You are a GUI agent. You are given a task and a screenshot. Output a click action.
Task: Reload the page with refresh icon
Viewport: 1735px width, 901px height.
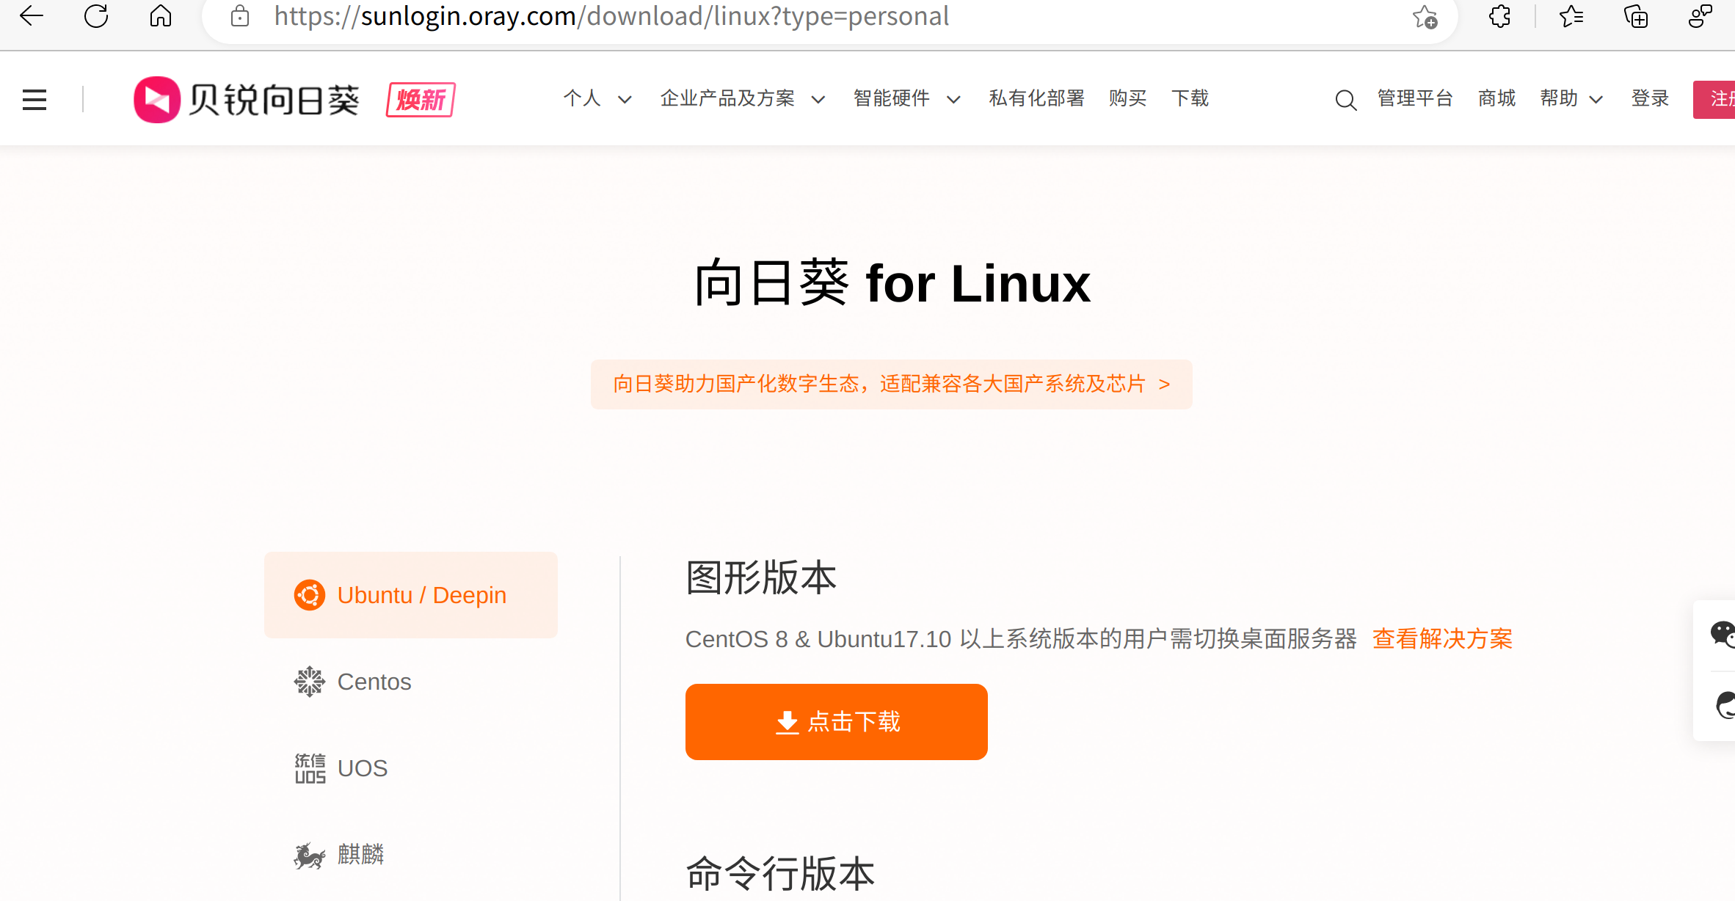pyautogui.click(x=96, y=16)
